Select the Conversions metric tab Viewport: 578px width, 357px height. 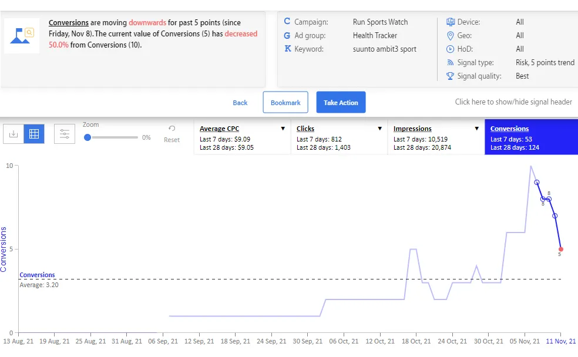pyautogui.click(x=531, y=137)
